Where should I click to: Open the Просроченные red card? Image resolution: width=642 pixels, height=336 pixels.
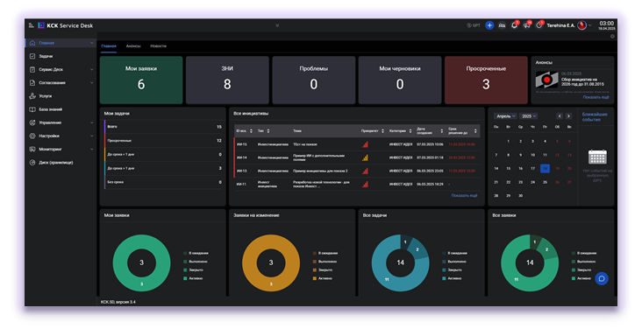click(486, 80)
